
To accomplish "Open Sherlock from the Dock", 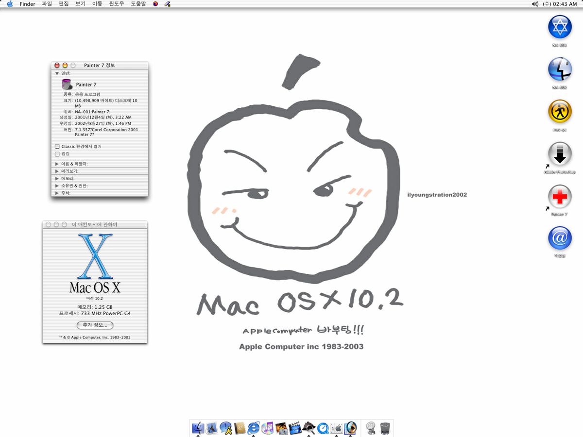I will point(309,428).
